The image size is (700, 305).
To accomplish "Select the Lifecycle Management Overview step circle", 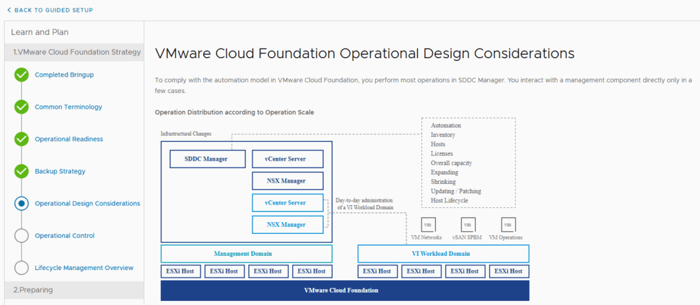I will 21,267.
